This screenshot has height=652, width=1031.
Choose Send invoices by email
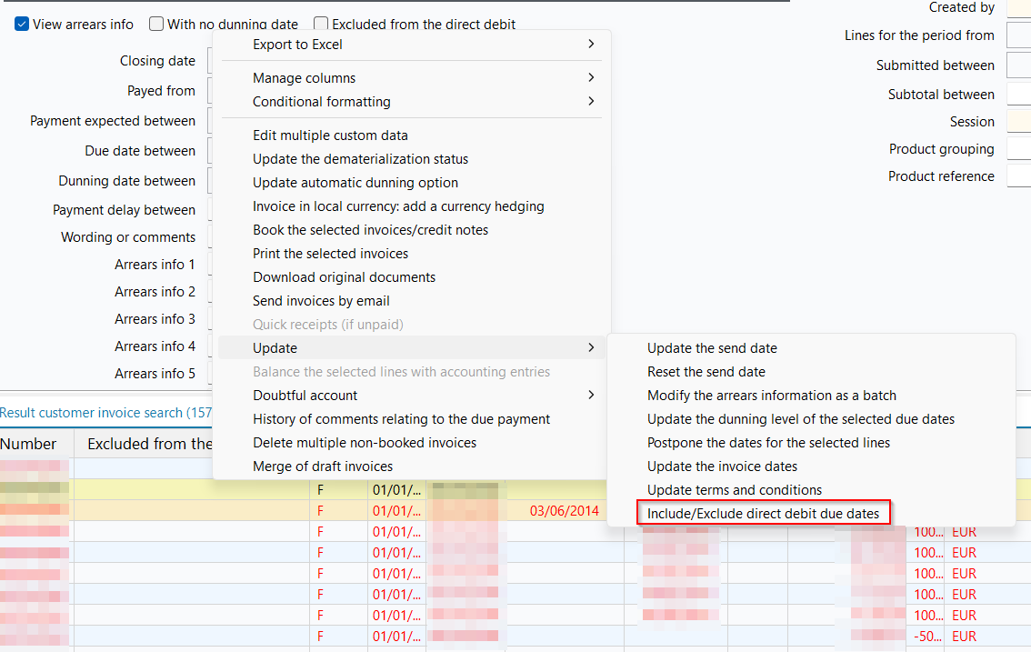(x=321, y=301)
